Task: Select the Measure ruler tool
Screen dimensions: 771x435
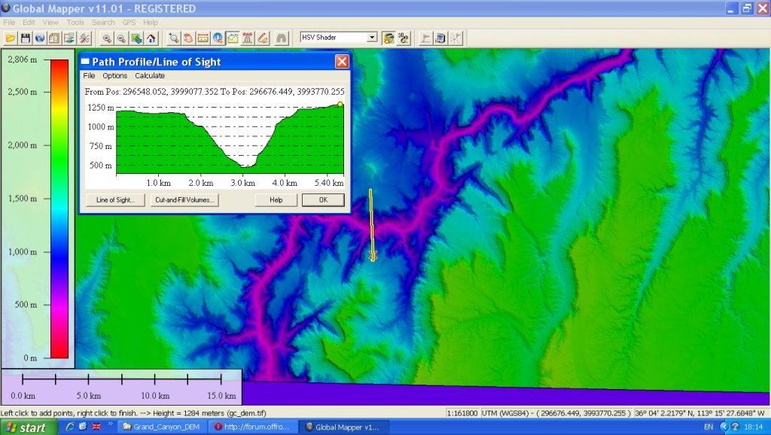Action: (x=203, y=38)
